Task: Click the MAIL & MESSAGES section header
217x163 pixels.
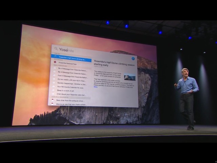Action: tap(60, 66)
